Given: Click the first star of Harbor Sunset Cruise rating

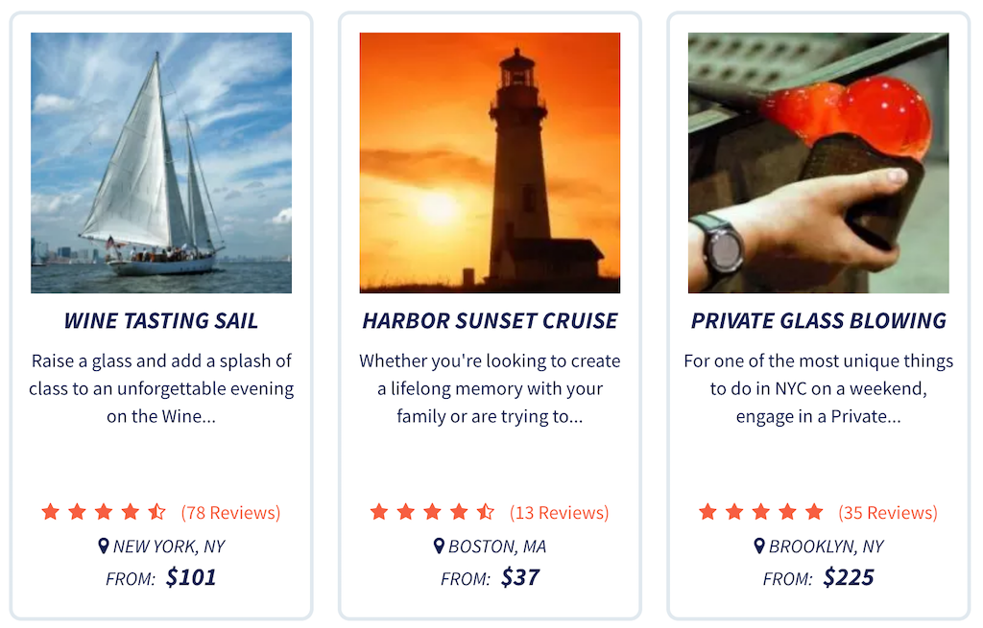Looking at the screenshot, I should coord(379,512).
